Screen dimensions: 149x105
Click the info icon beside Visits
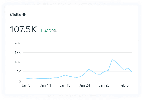(24, 14)
